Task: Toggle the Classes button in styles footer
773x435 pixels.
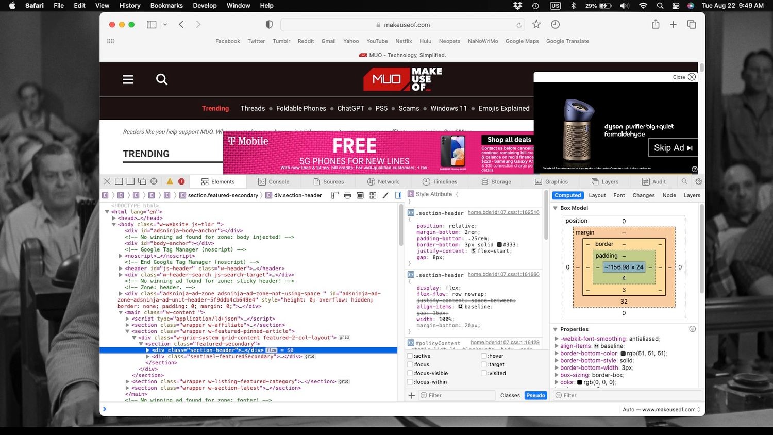Action: click(x=510, y=395)
